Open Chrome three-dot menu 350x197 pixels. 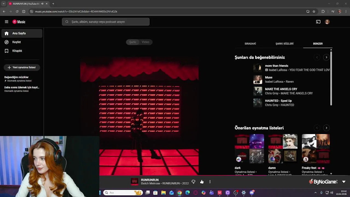click(x=346, y=11)
